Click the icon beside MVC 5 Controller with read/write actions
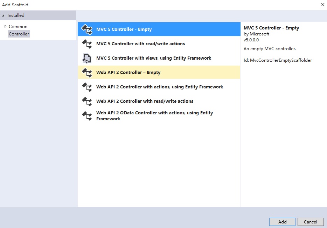327x228 pixels. (87, 44)
